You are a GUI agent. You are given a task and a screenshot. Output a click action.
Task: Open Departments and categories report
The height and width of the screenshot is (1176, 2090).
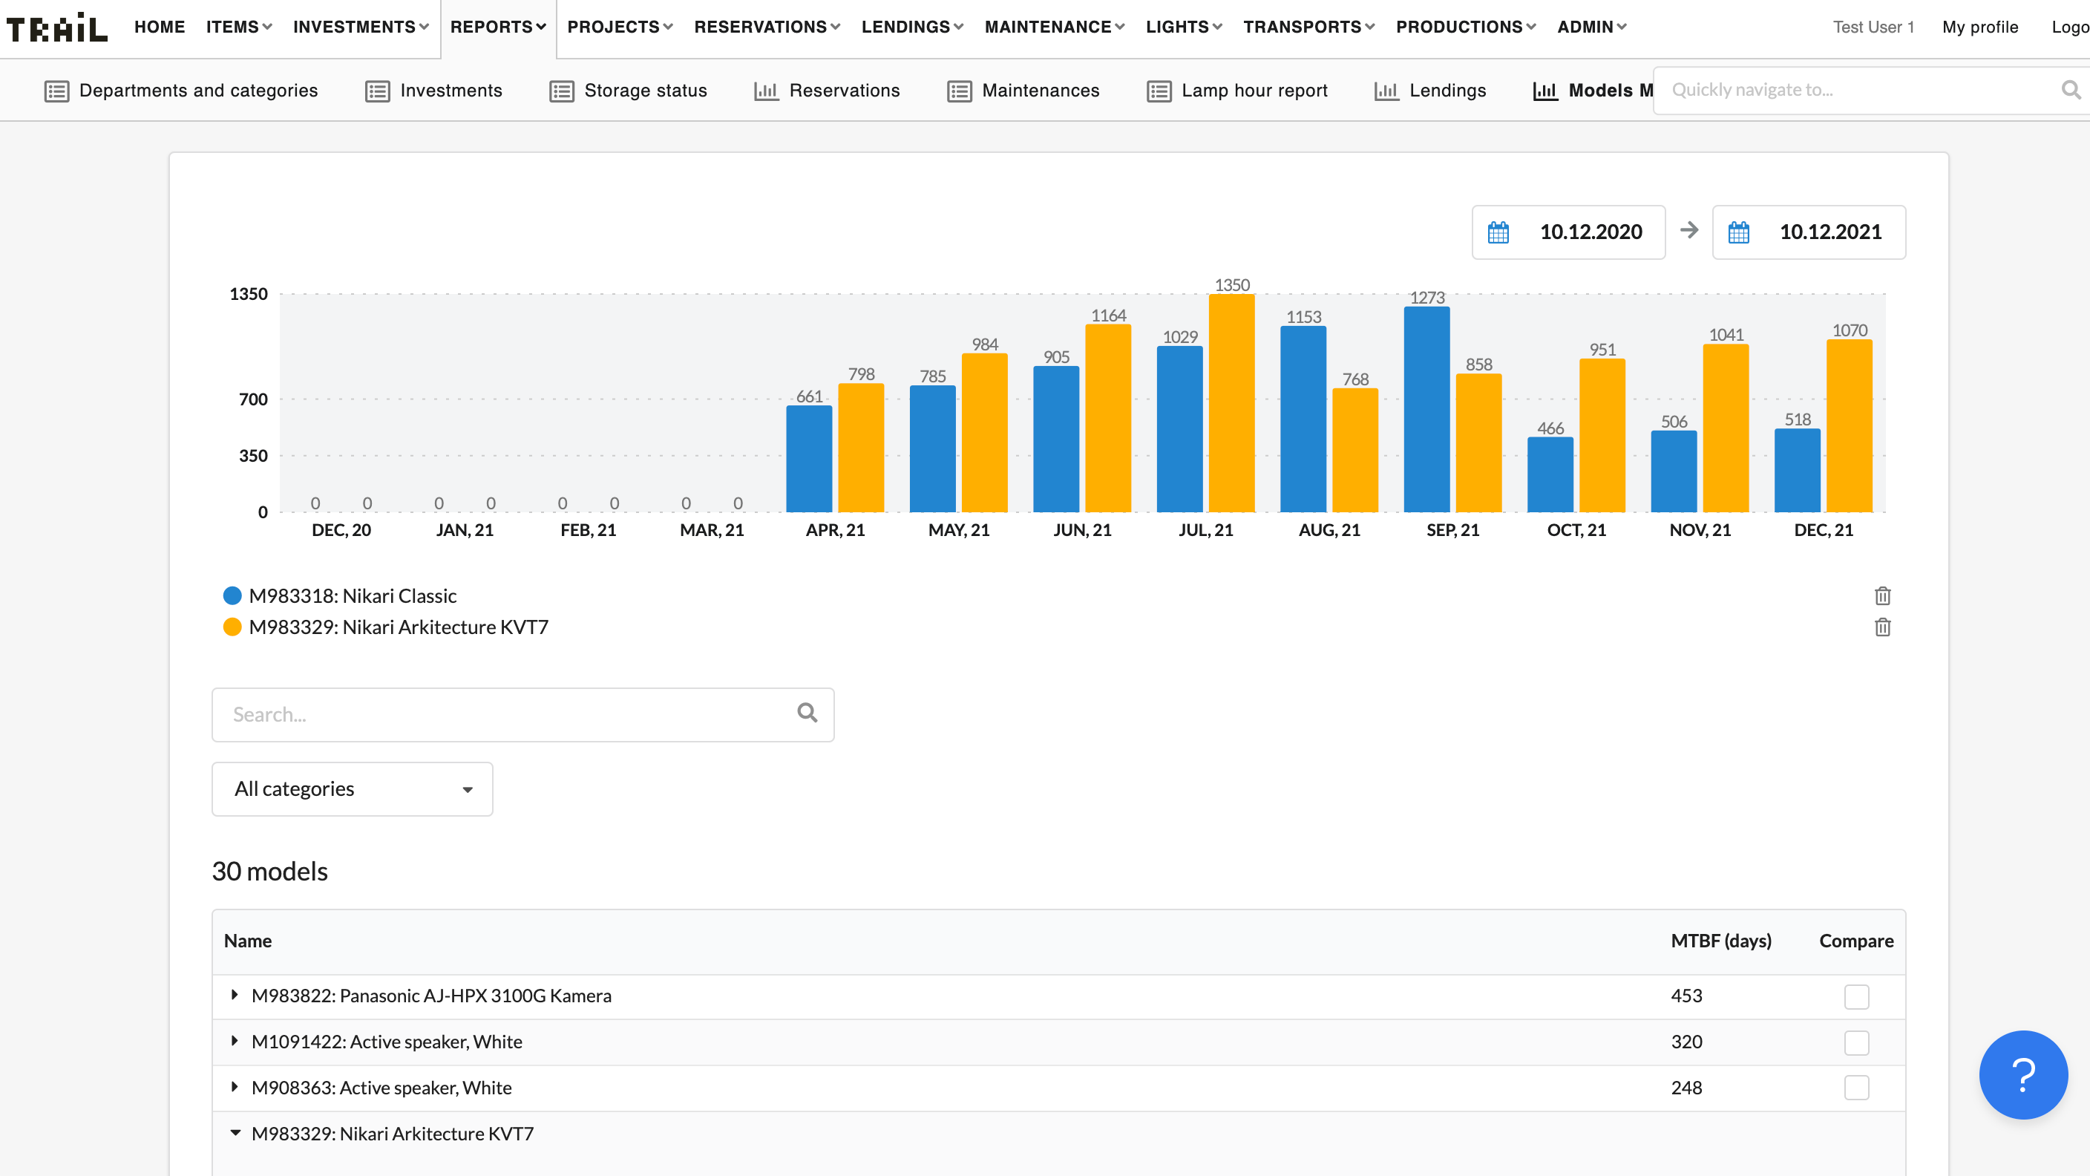(182, 91)
